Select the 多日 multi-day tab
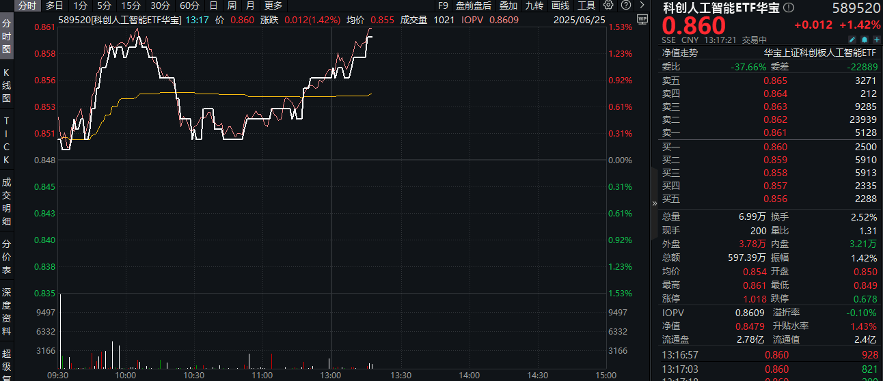The image size is (883, 381). tap(55, 5)
